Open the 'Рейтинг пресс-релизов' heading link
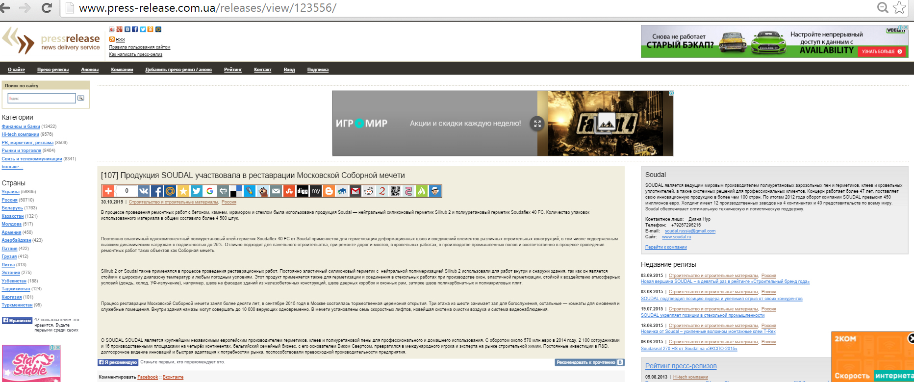The image size is (914, 382). (x=681, y=366)
